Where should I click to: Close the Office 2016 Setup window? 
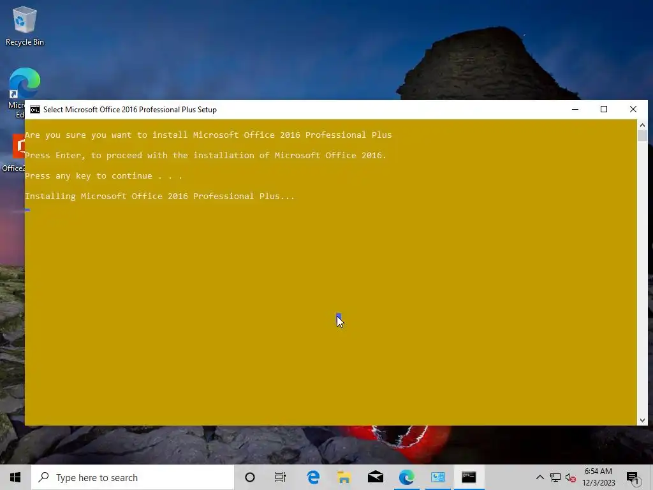[x=633, y=110]
